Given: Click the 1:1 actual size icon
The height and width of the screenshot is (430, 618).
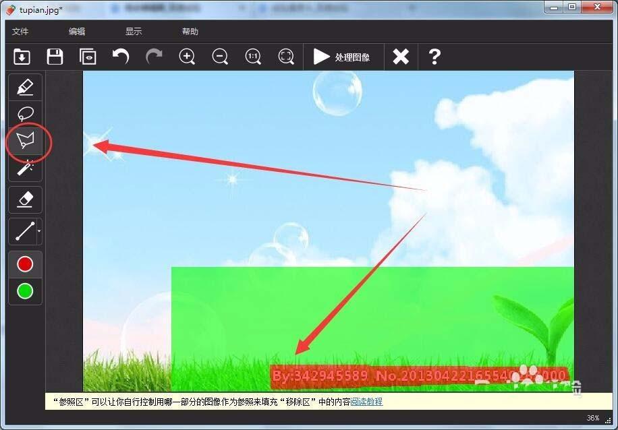Looking at the screenshot, I should (253, 57).
